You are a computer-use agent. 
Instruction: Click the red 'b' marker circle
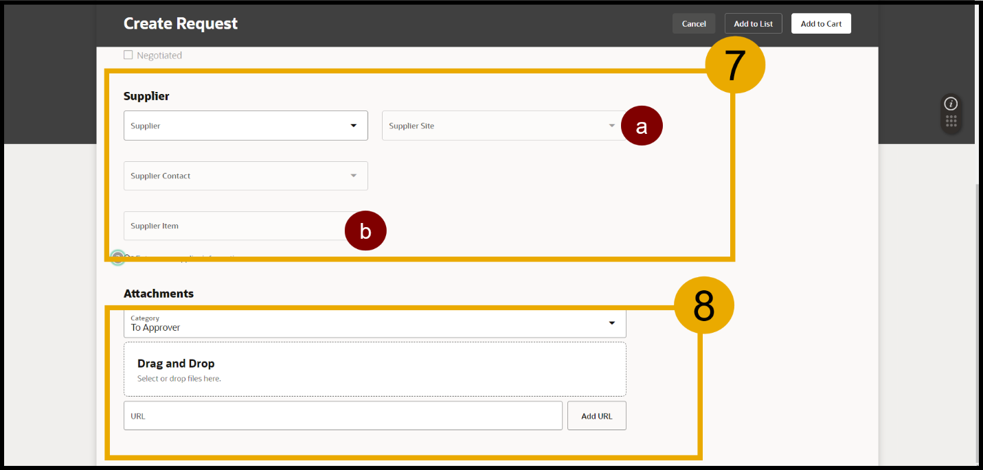pyautogui.click(x=365, y=231)
